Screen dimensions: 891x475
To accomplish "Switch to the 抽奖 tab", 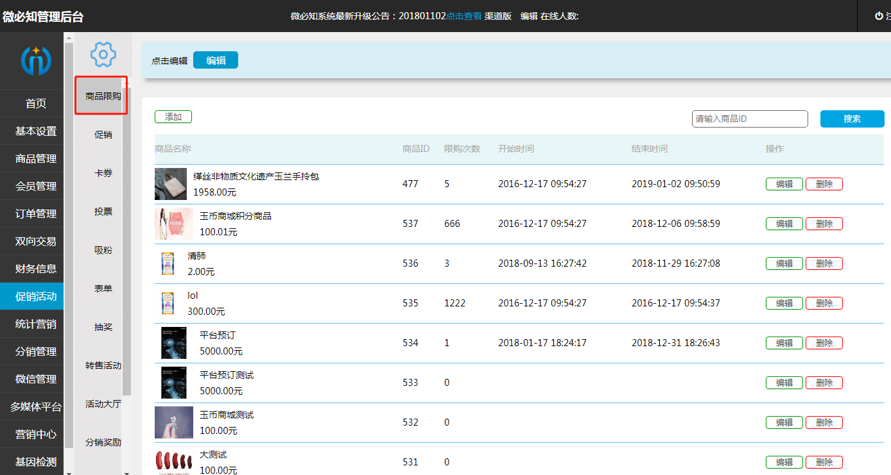I will pos(103,327).
